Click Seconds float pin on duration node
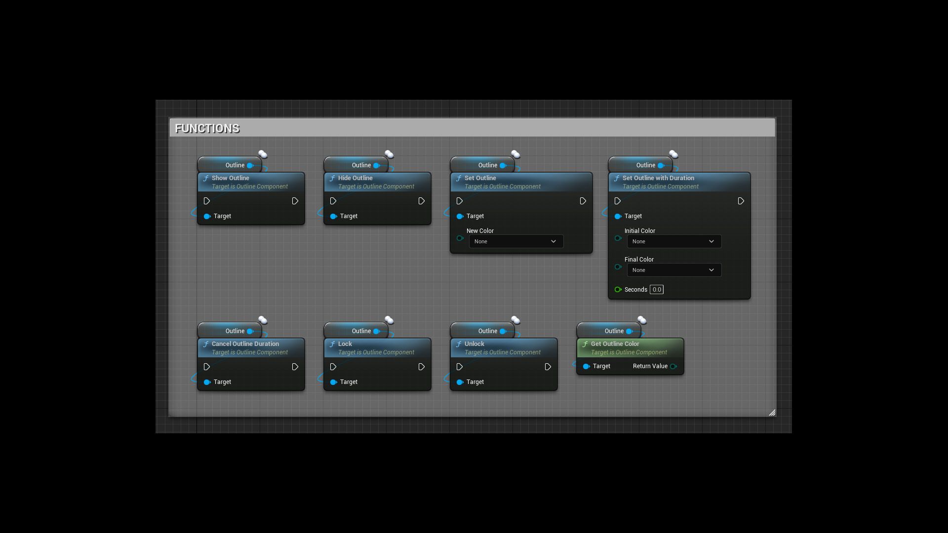Image resolution: width=948 pixels, height=533 pixels. coord(618,290)
